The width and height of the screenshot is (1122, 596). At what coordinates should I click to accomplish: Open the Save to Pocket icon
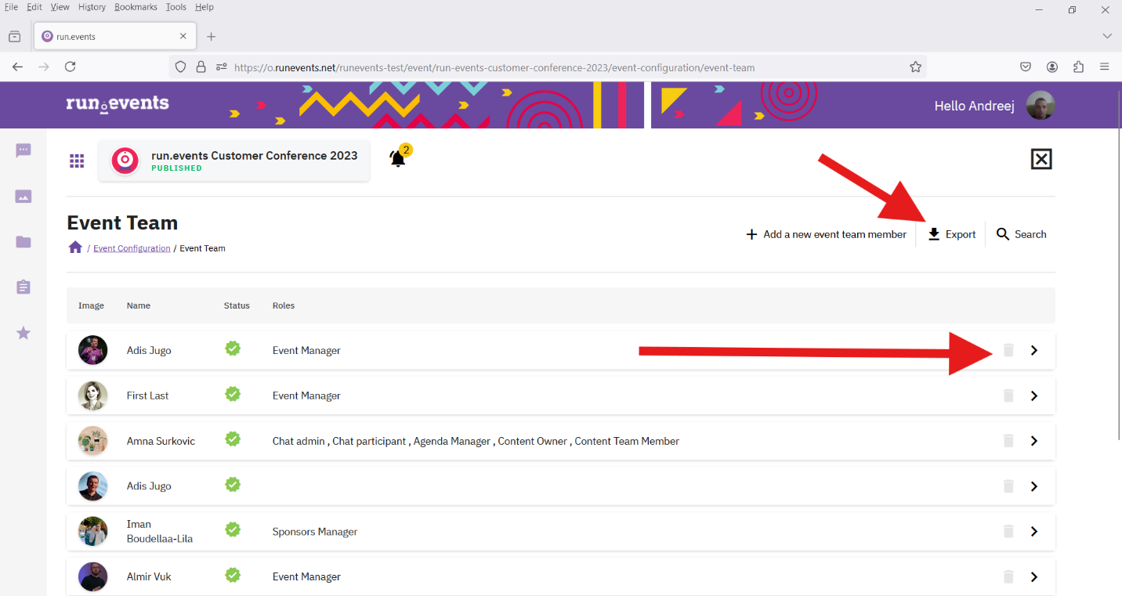point(1026,67)
